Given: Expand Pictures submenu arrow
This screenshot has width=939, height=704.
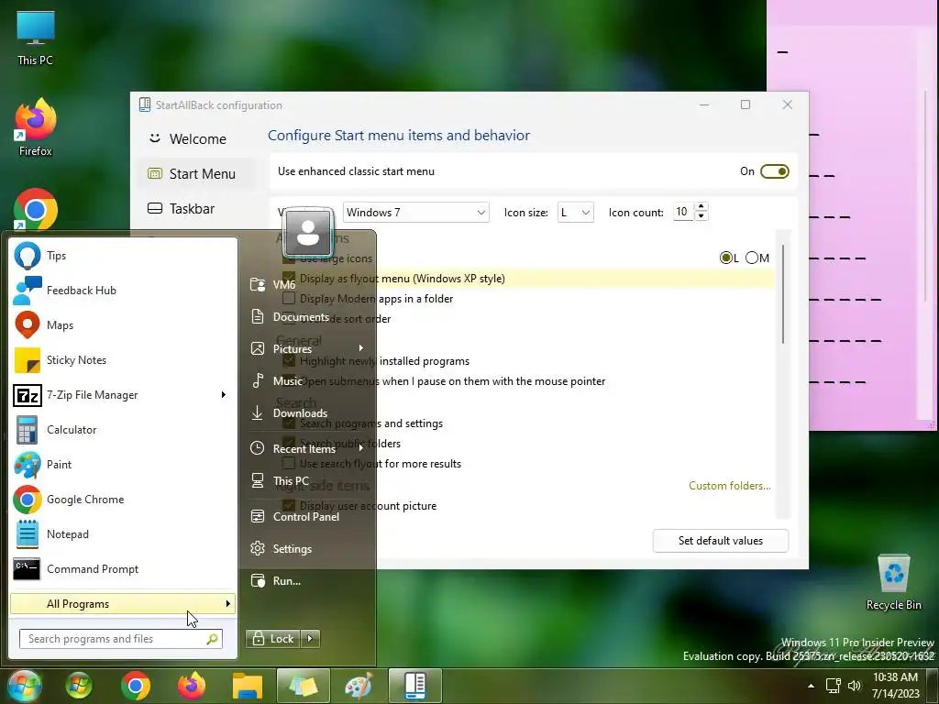Looking at the screenshot, I should [x=361, y=347].
